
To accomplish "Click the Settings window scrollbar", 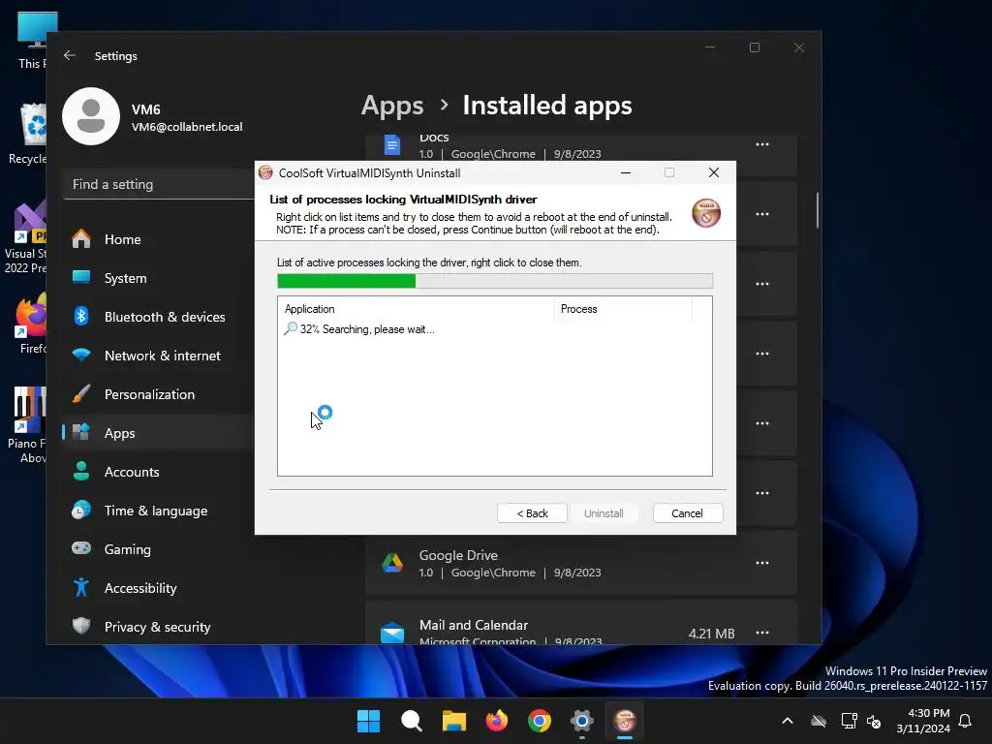I will tap(817, 210).
